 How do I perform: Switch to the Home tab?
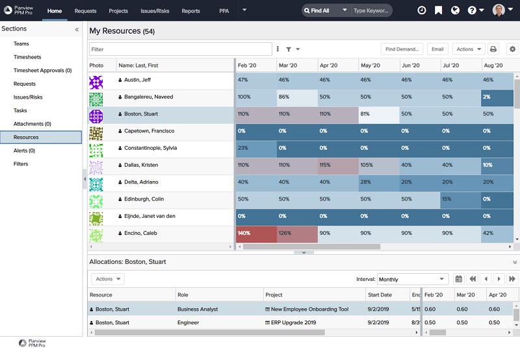click(x=55, y=11)
